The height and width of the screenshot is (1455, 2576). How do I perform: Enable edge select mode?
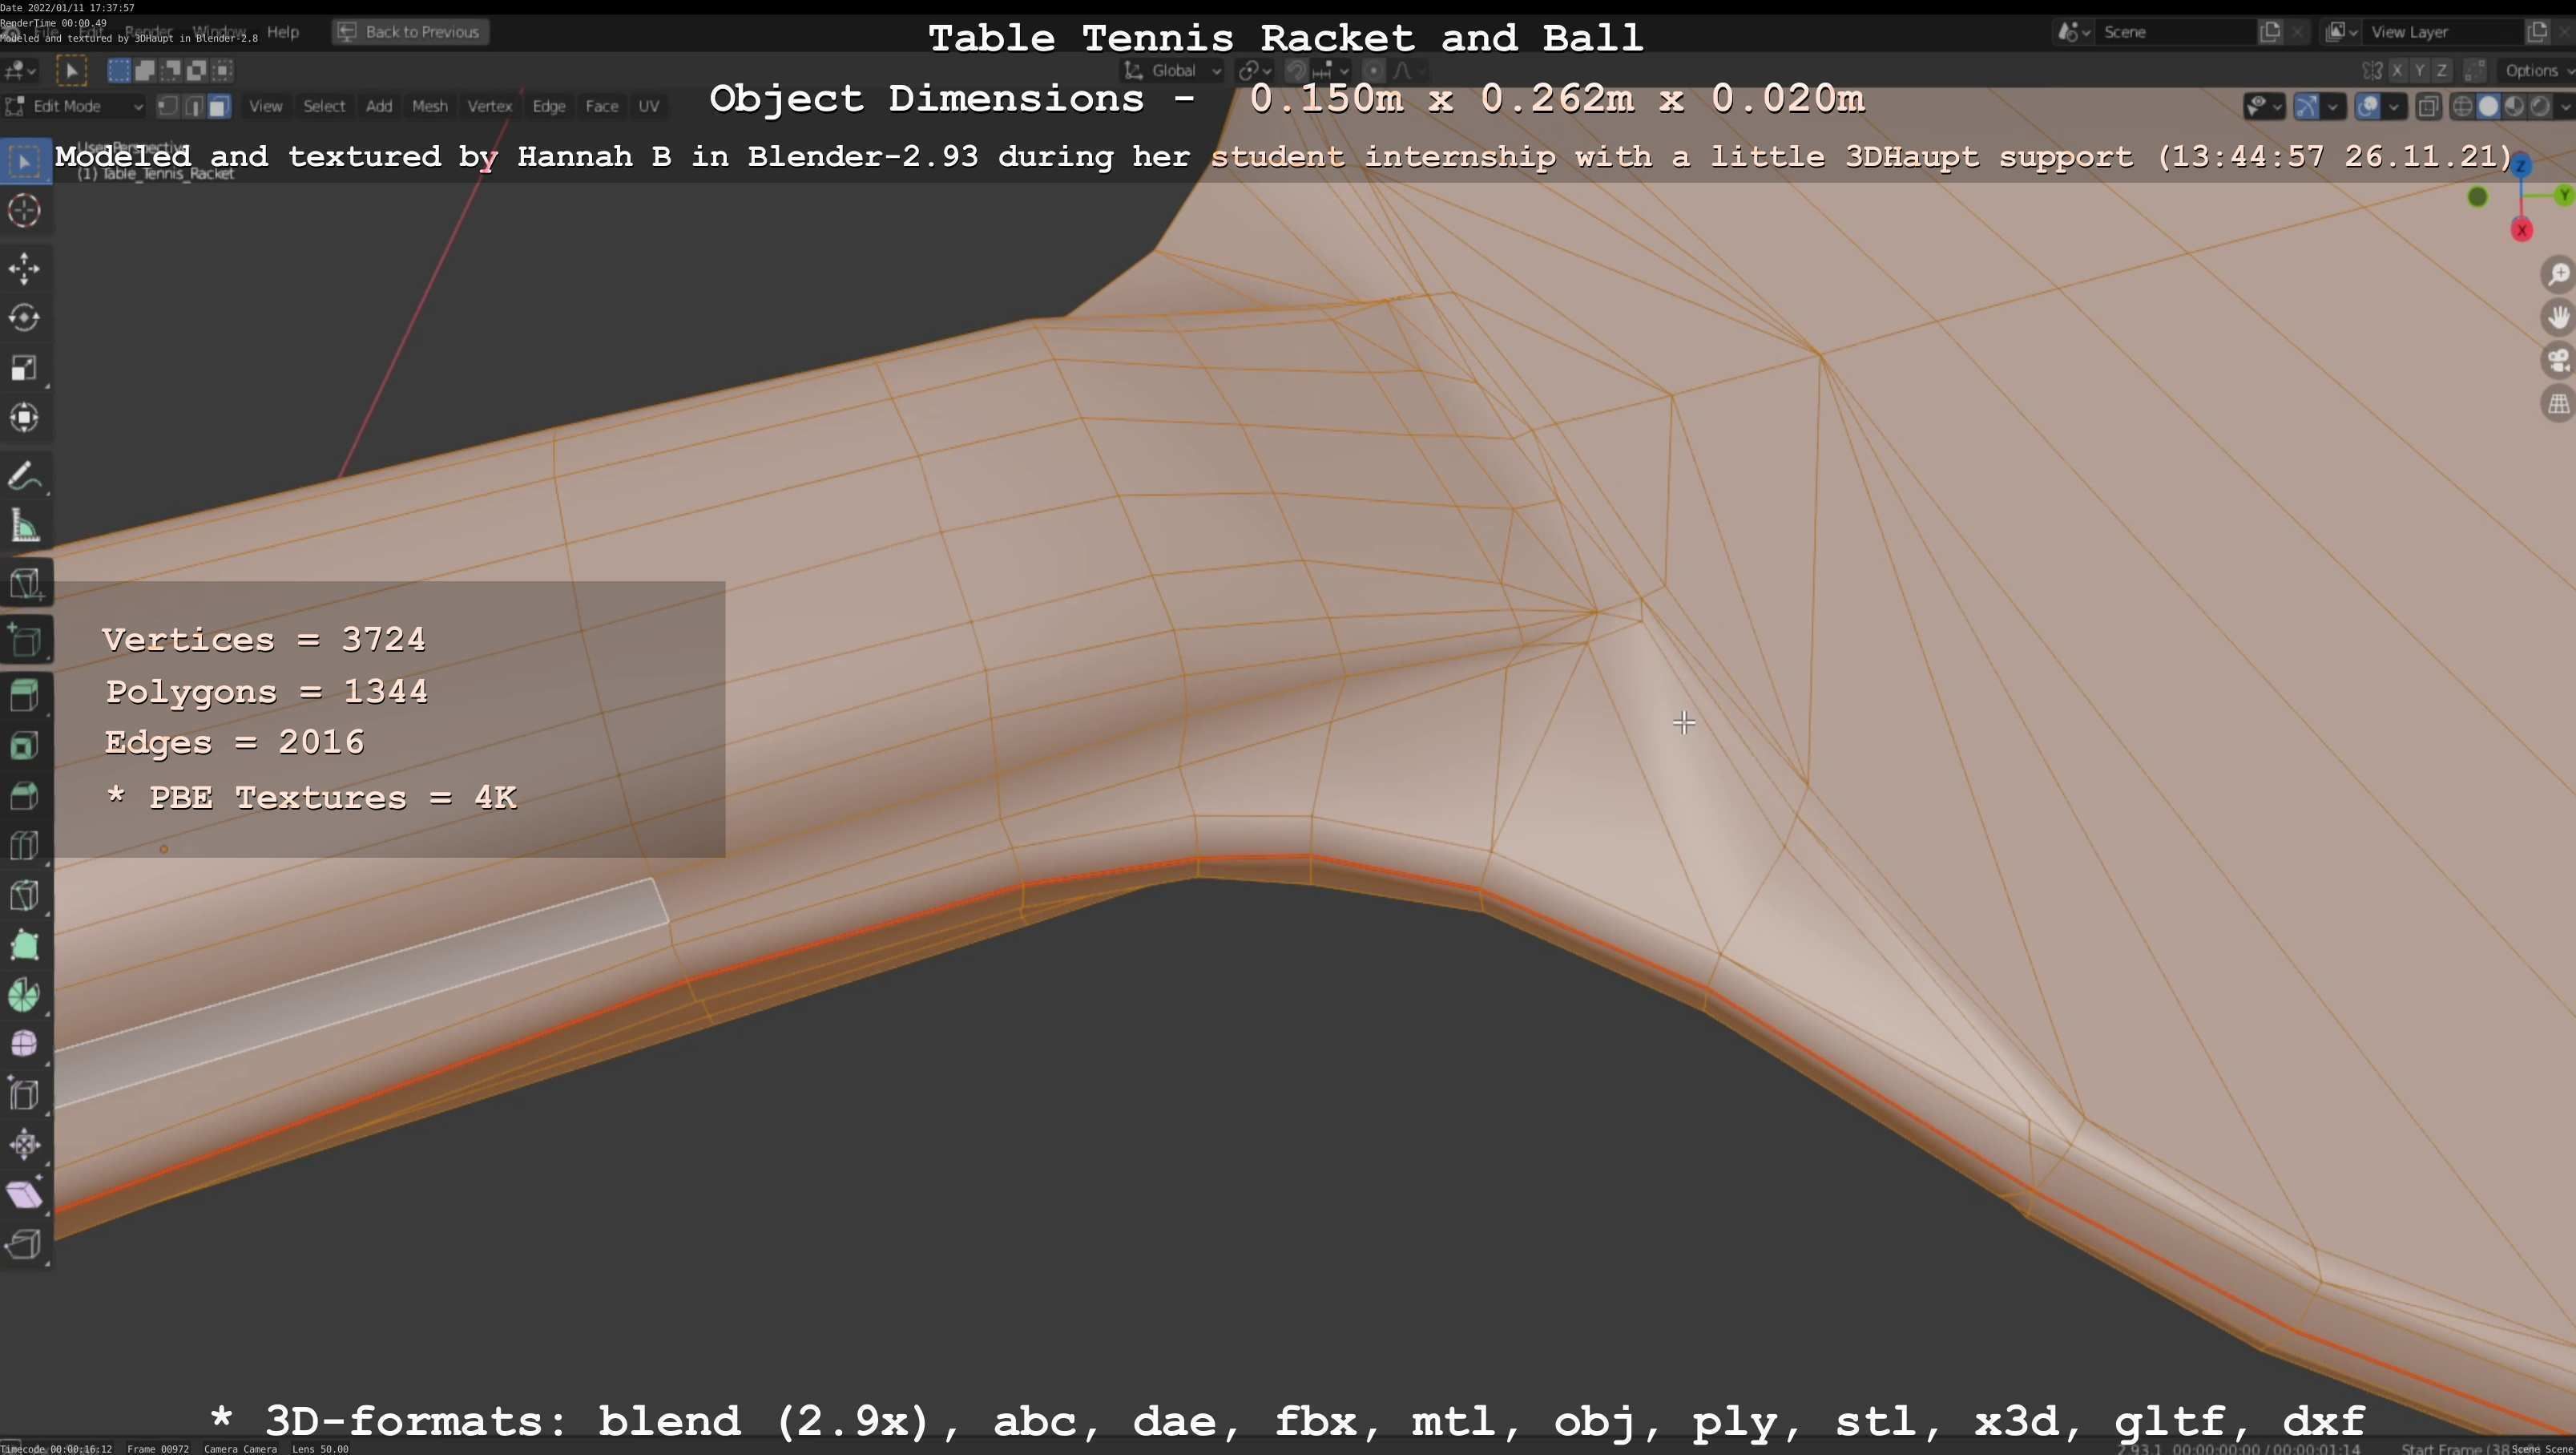click(194, 106)
